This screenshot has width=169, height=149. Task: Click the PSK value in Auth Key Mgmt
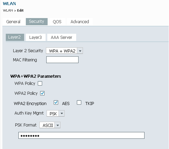[53, 114]
